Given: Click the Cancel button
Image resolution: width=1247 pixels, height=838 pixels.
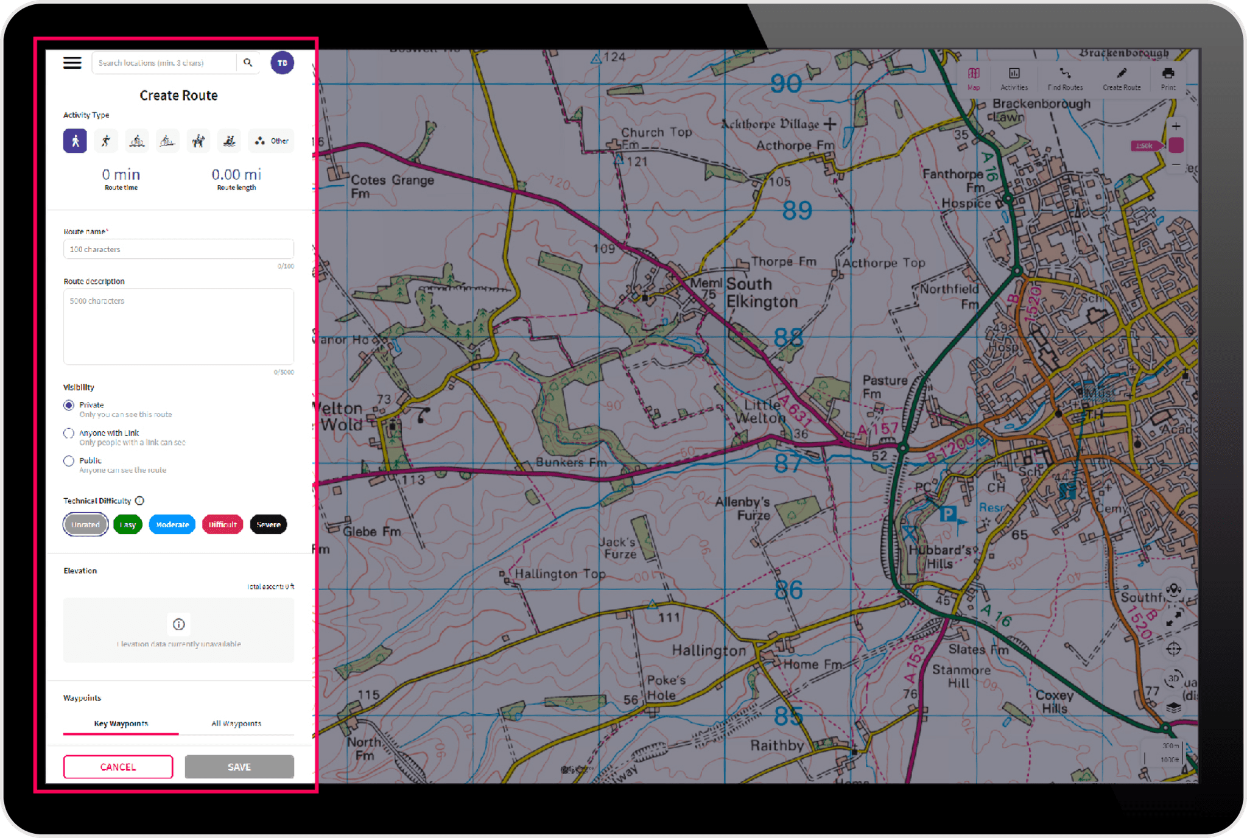Looking at the screenshot, I should (x=118, y=767).
